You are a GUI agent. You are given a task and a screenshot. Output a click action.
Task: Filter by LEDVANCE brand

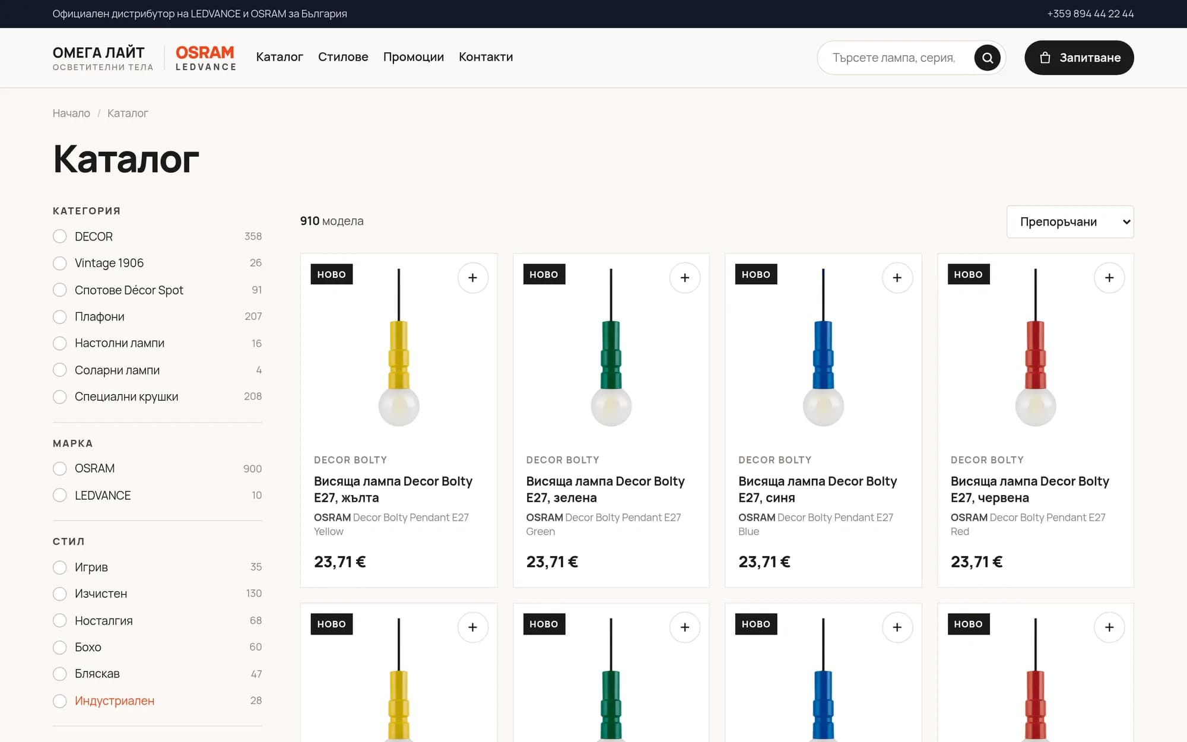point(157,495)
